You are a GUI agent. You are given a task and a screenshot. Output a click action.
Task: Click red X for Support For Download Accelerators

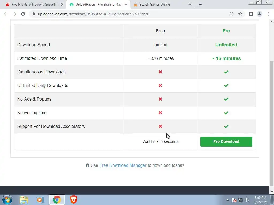tap(160, 126)
